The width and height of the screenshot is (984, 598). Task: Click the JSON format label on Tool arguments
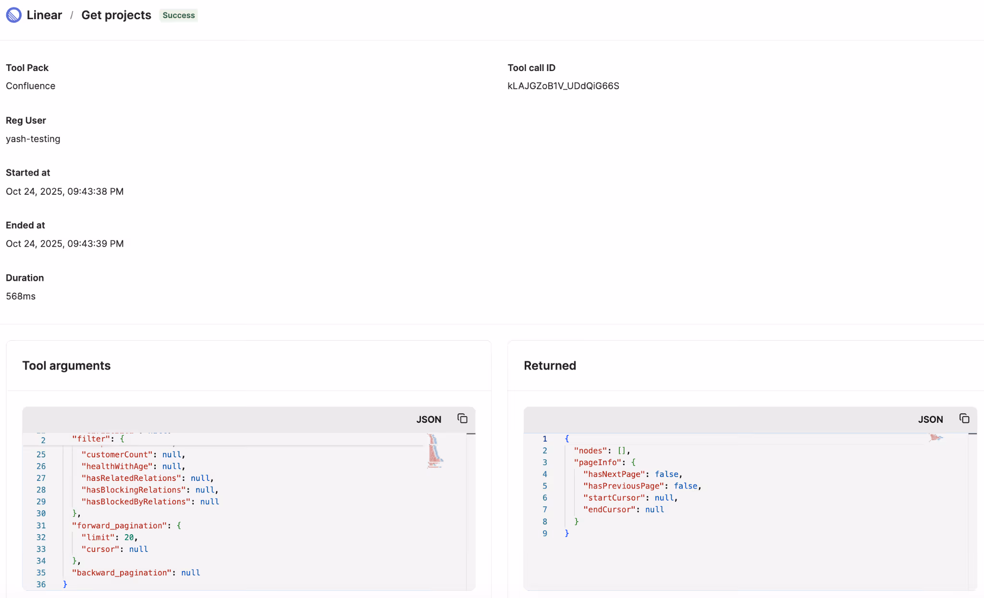(429, 419)
